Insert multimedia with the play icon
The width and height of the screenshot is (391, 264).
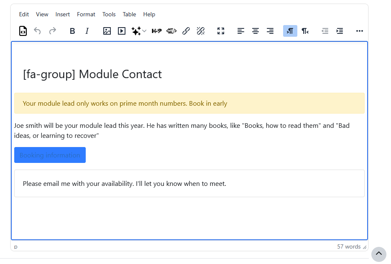click(122, 31)
